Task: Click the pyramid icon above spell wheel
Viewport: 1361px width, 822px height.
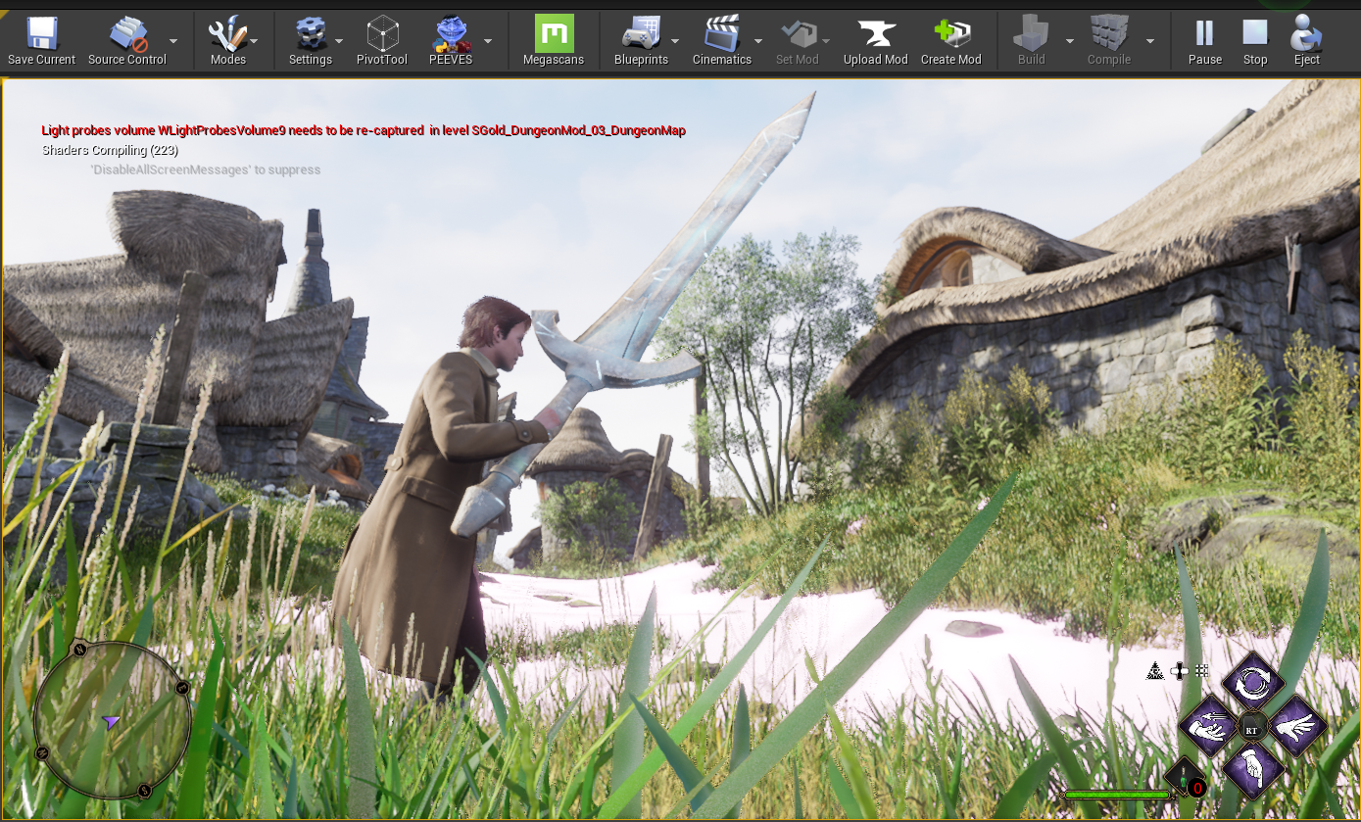Action: [1156, 671]
